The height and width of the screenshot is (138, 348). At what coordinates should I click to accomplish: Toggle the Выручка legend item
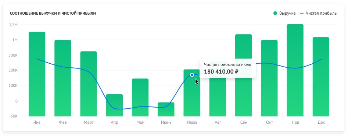point(284,13)
